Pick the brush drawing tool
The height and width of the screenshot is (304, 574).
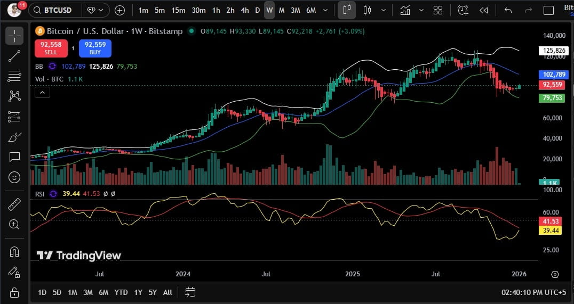click(x=14, y=137)
